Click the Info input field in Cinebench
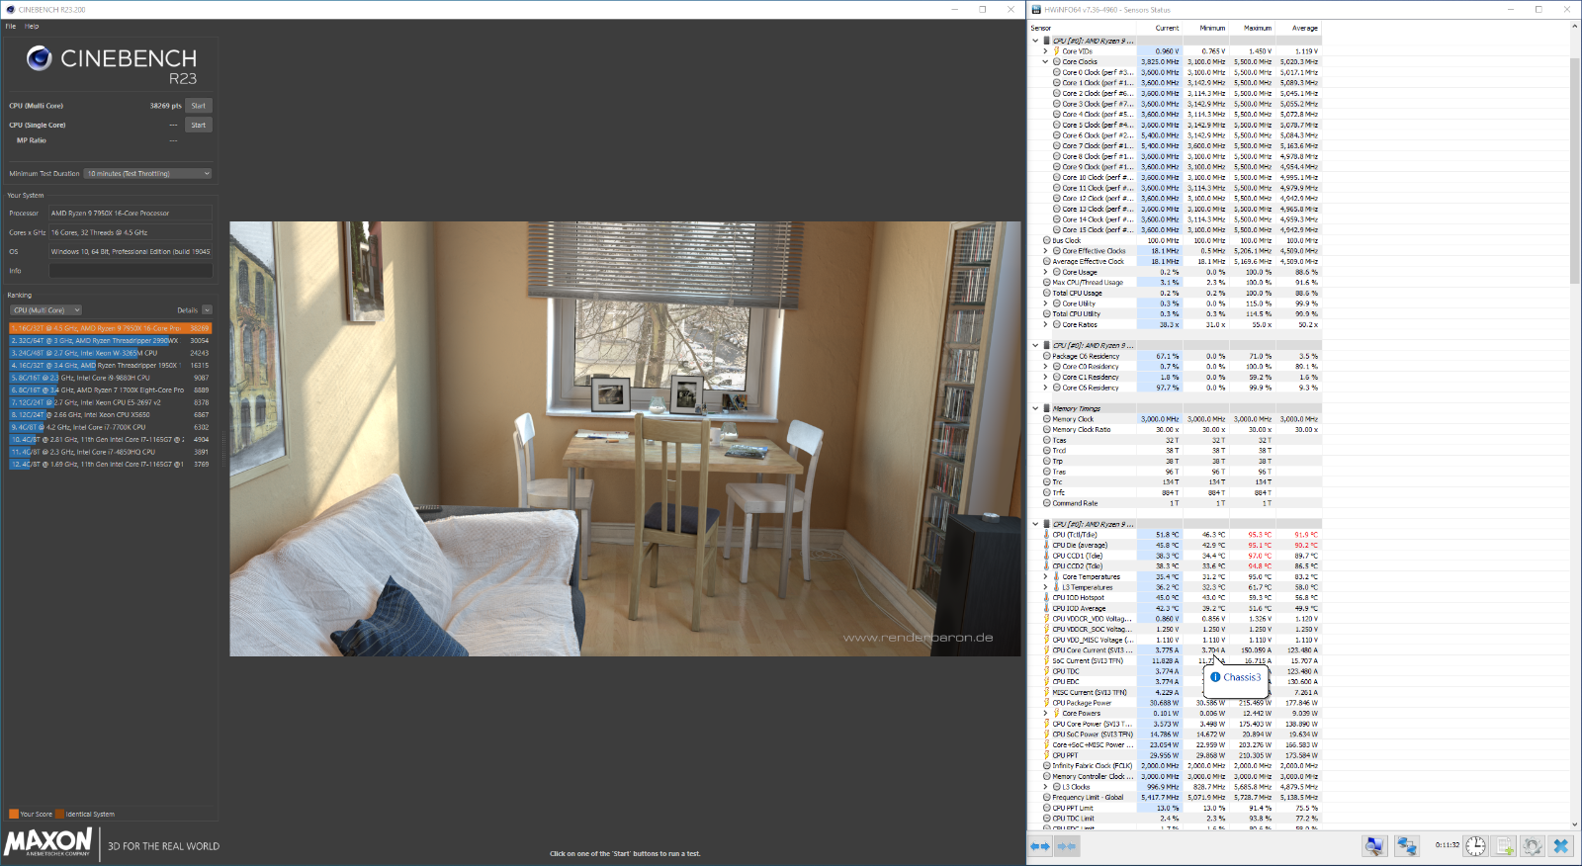 point(131,271)
